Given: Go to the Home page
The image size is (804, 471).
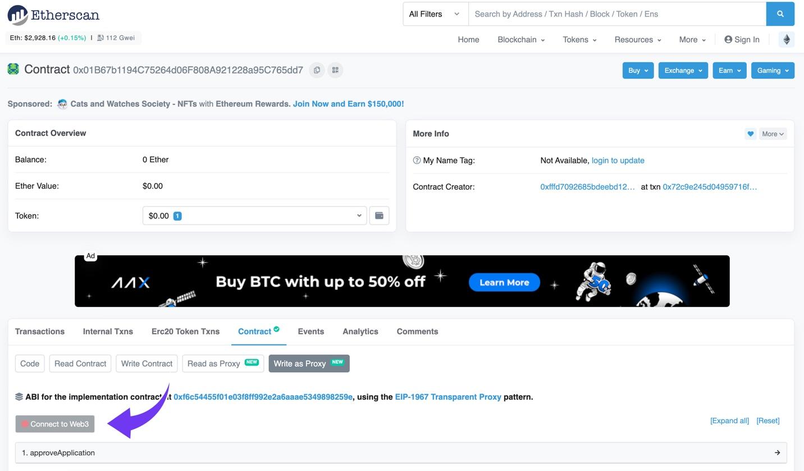Looking at the screenshot, I should [468, 39].
